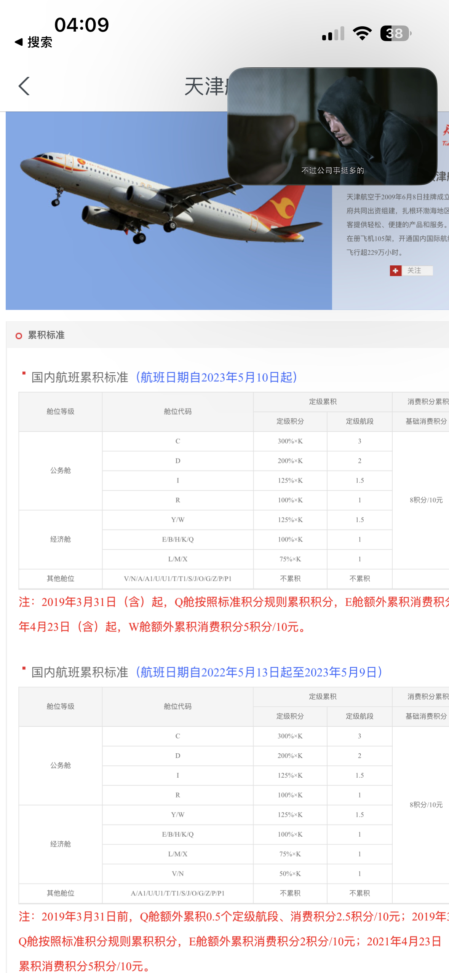Tap the 定级航段 column header in the 2023 table
Image resolution: width=449 pixels, height=973 pixels.
360,421
